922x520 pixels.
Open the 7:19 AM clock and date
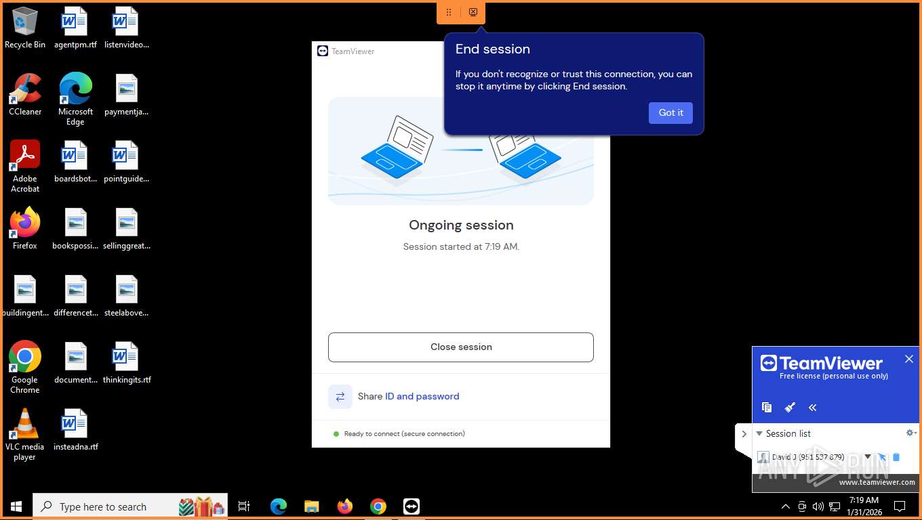tap(864, 506)
